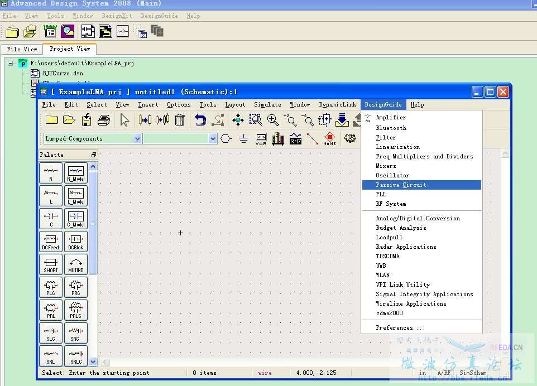Image resolution: width=537 pixels, height=386 pixels.
Task: Click the Simulate gear icon
Action: tap(350, 138)
